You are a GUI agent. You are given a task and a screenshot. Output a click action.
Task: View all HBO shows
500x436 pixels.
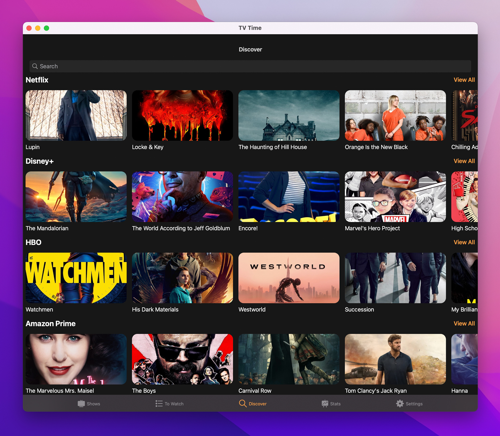(464, 242)
